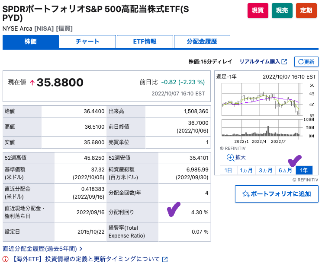Viewport: 322px width, 279px height.
Task: Open 直近分配金履歴(過去5年間) link
Action: [x=40, y=249]
